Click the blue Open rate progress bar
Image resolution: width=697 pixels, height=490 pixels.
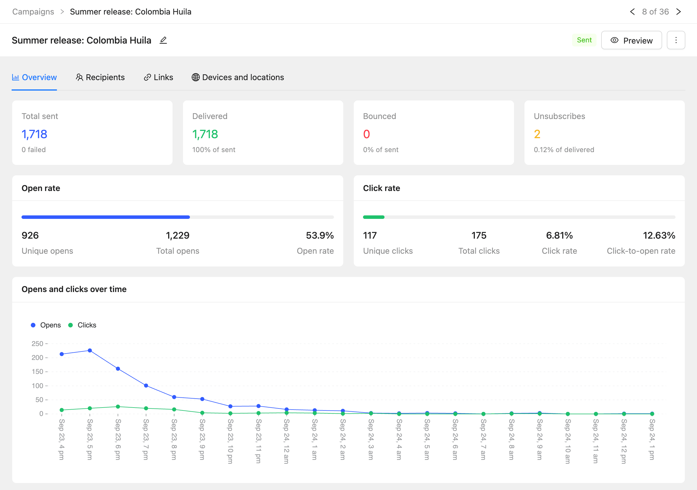point(106,217)
